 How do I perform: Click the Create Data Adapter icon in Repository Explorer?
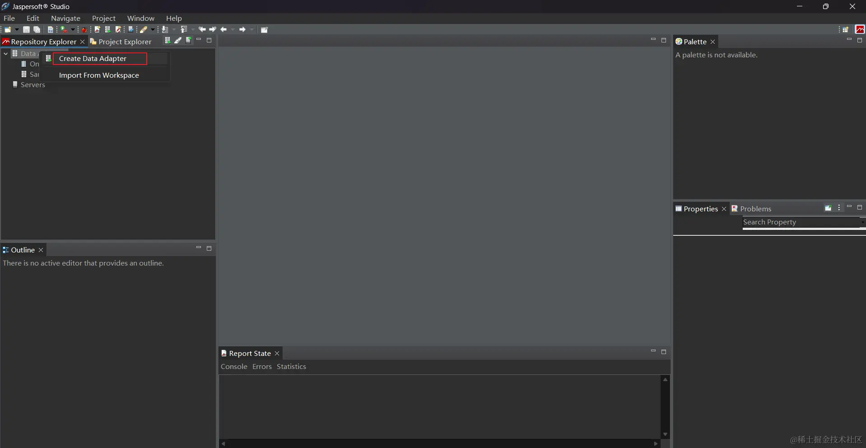click(x=168, y=40)
